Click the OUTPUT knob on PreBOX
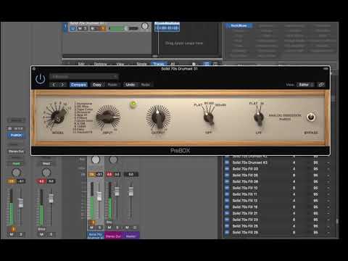This screenshot has width=348, height=261. (158, 117)
